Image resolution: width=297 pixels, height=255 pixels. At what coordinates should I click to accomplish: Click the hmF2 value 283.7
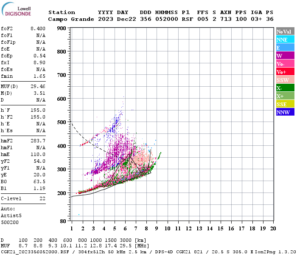38,141
